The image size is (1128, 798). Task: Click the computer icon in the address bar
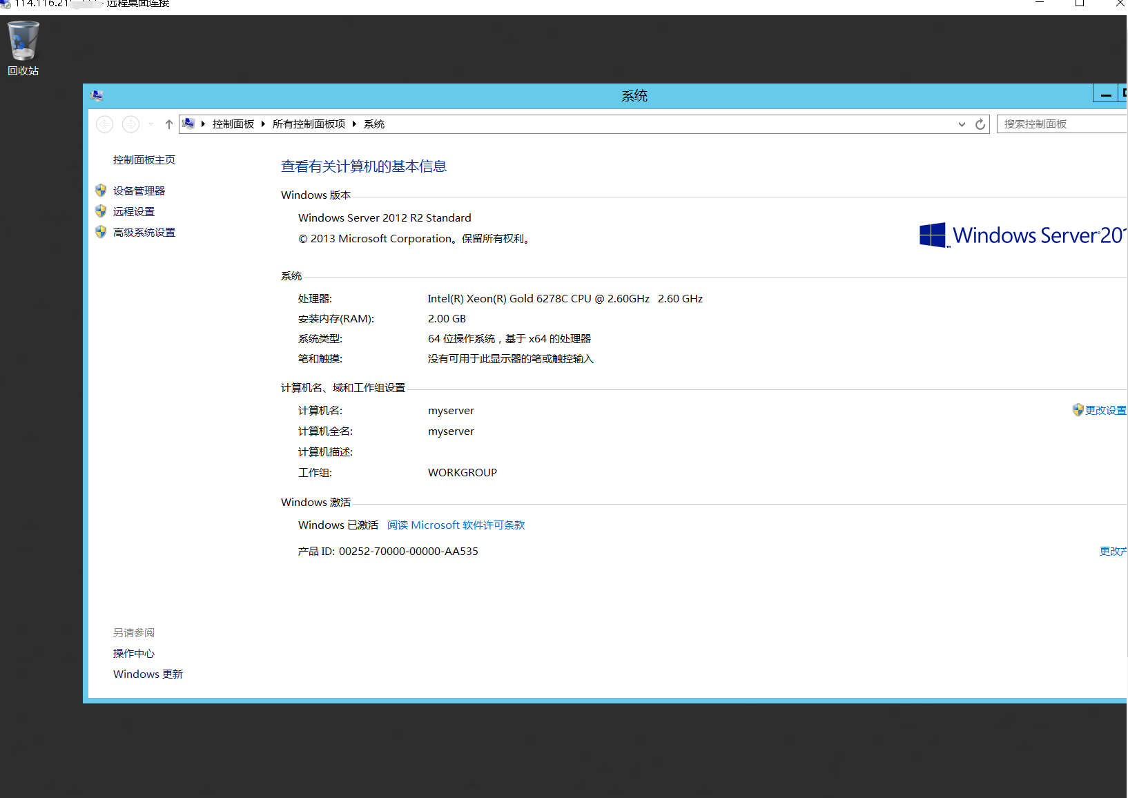[188, 124]
